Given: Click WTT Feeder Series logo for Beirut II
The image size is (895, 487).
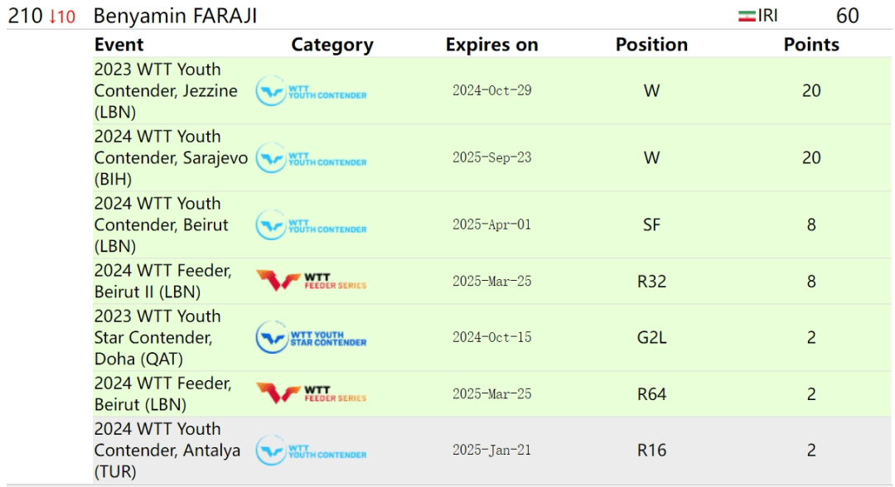Looking at the screenshot, I should pyautogui.click(x=311, y=281).
